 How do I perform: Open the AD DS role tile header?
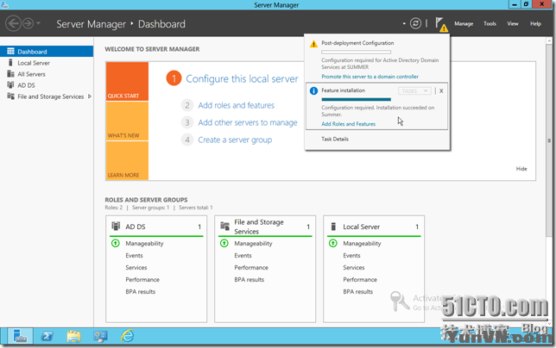tap(156, 227)
